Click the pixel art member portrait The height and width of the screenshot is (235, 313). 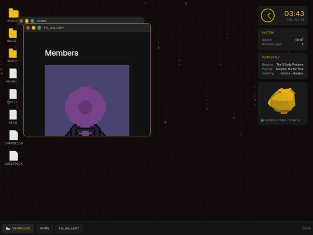pos(87,100)
